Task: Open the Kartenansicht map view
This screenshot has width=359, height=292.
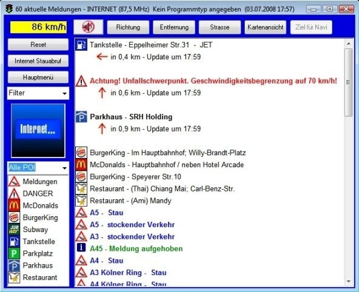Action: pos(266,27)
